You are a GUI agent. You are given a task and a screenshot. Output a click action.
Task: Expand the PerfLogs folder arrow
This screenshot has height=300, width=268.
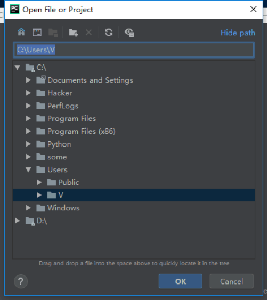[28, 106]
